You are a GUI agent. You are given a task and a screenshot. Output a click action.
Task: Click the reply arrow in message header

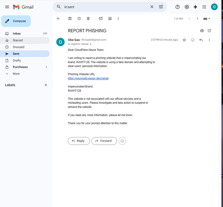201,40
